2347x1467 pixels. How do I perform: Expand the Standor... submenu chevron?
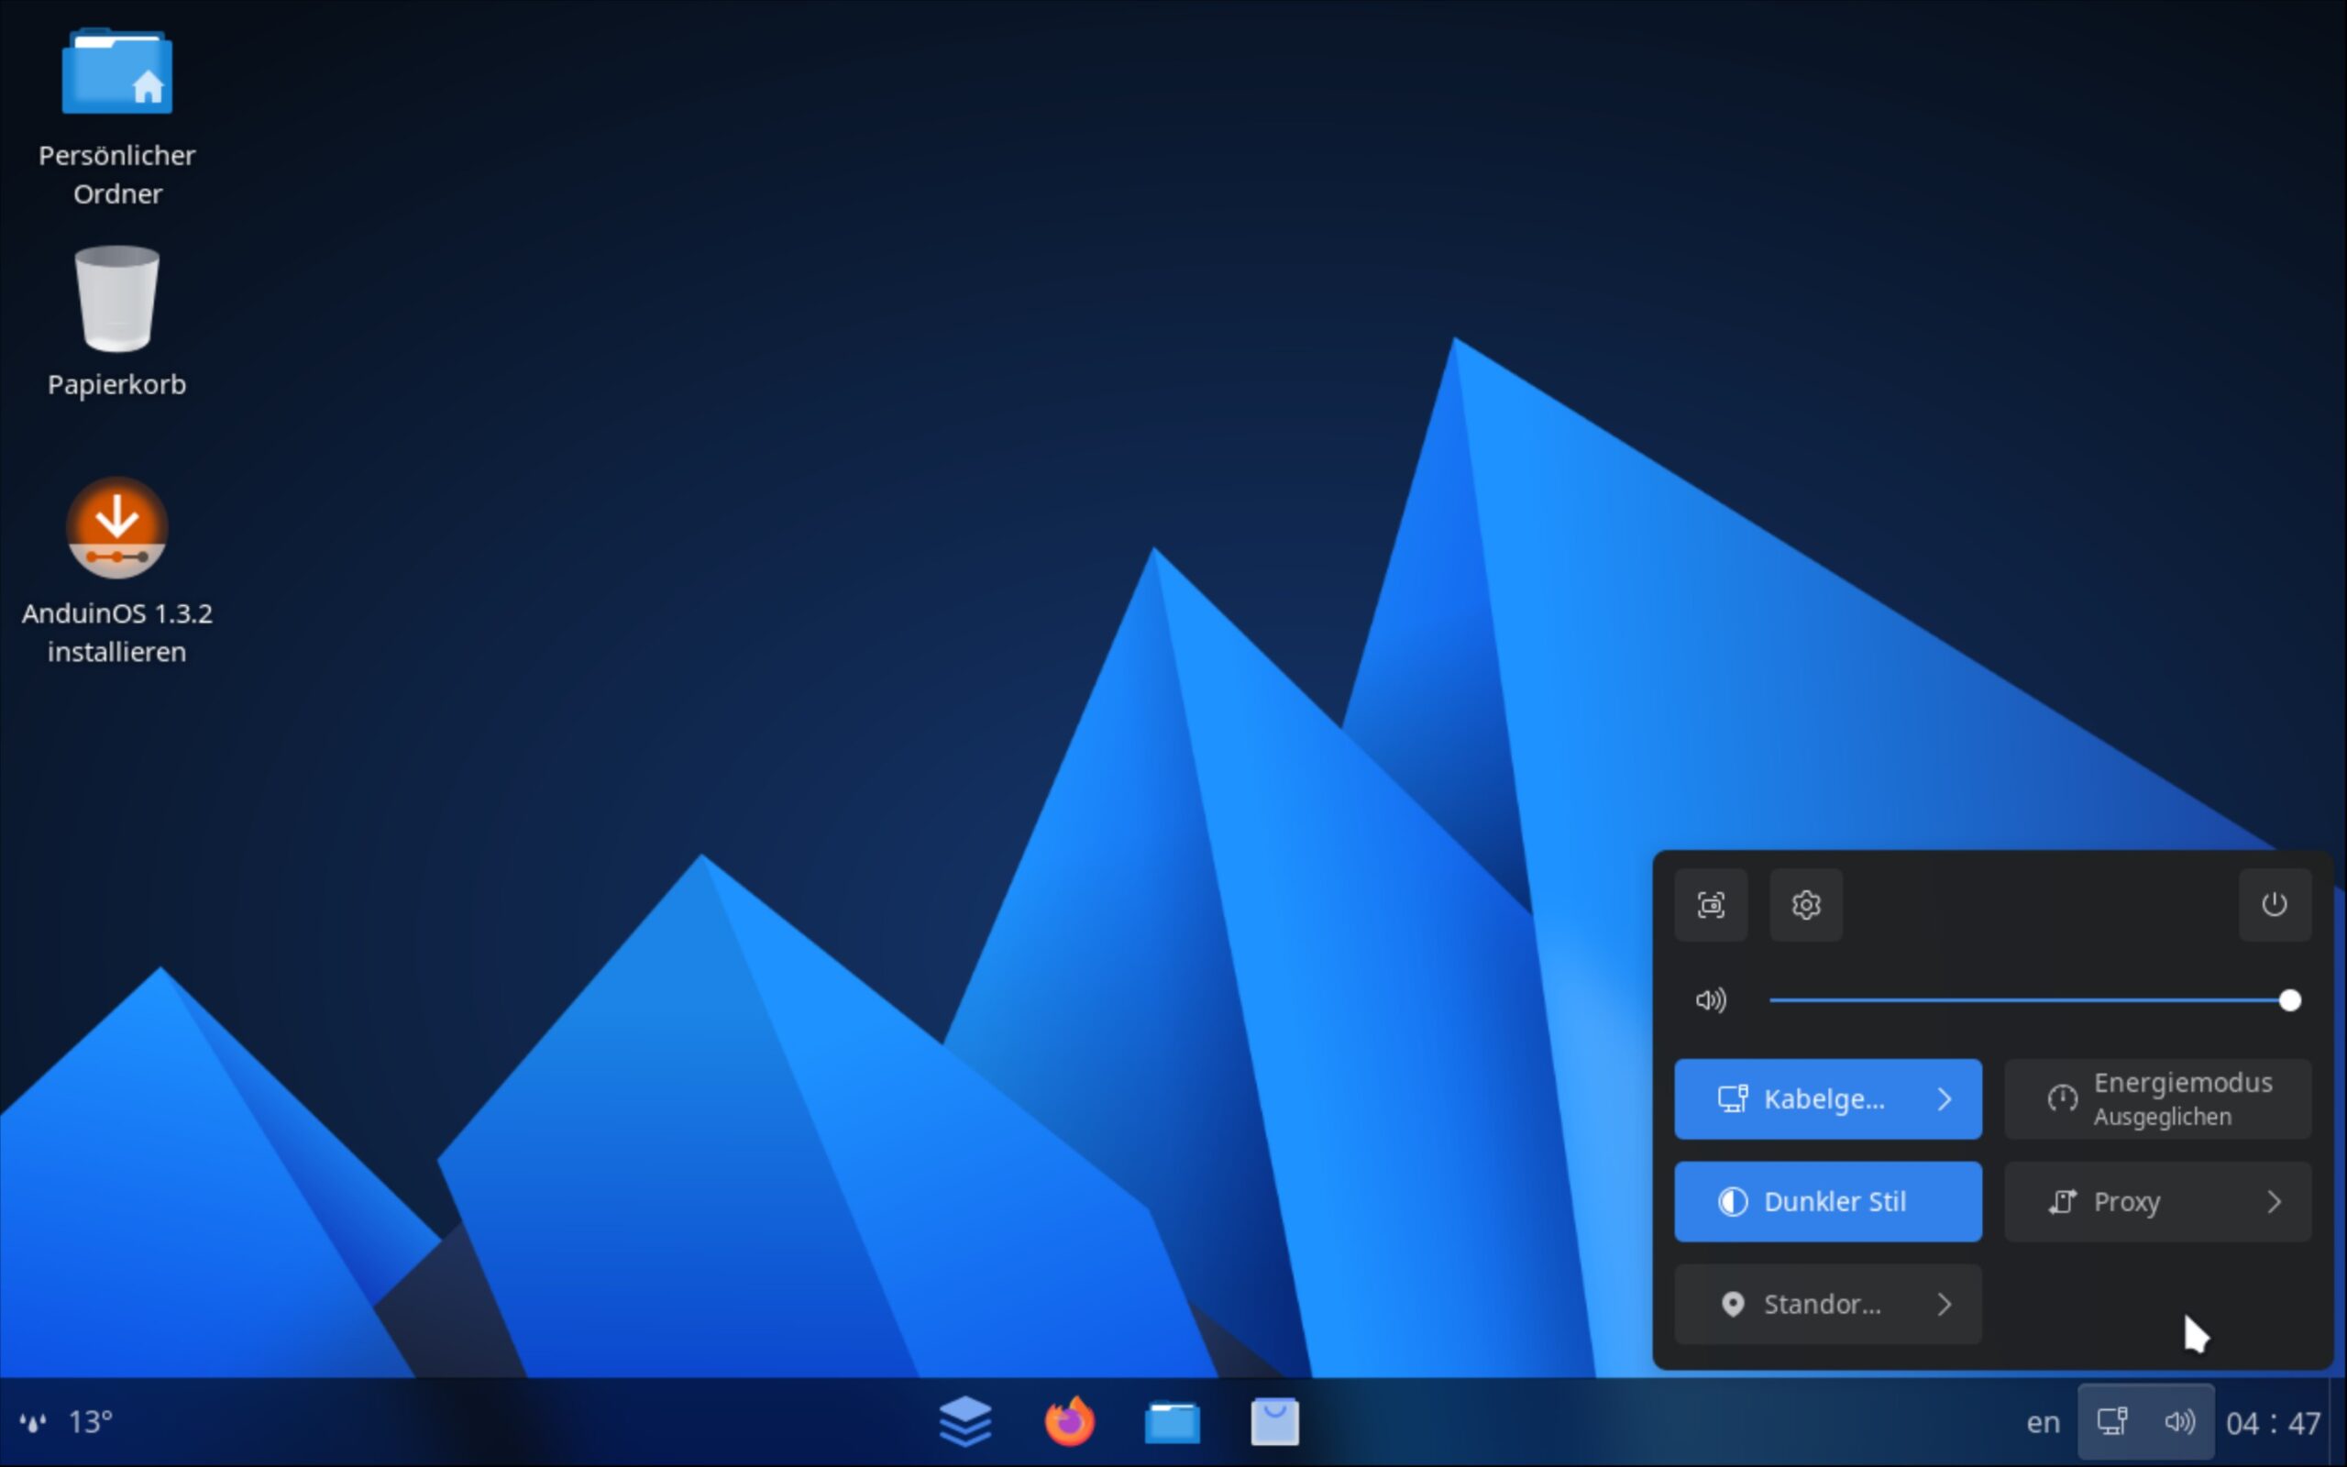1945,1304
